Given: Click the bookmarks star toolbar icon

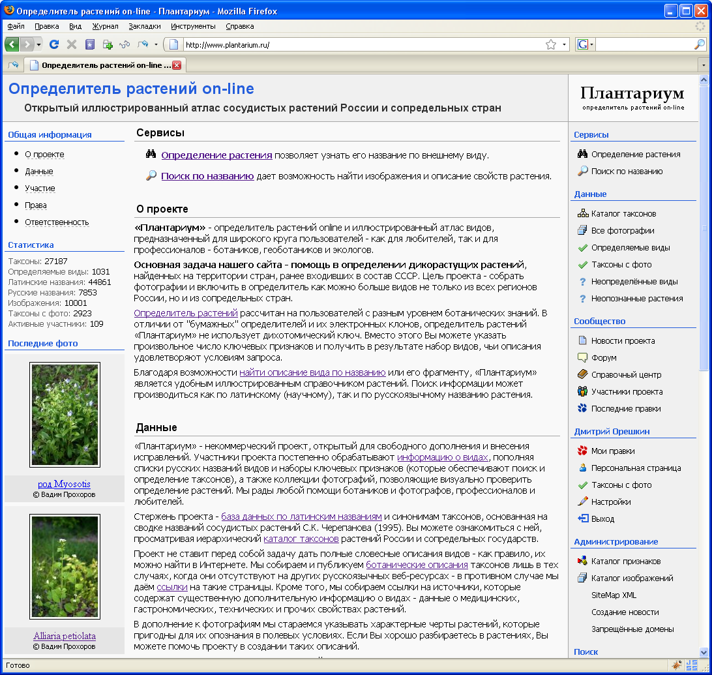Looking at the screenshot, I should tap(90, 44).
